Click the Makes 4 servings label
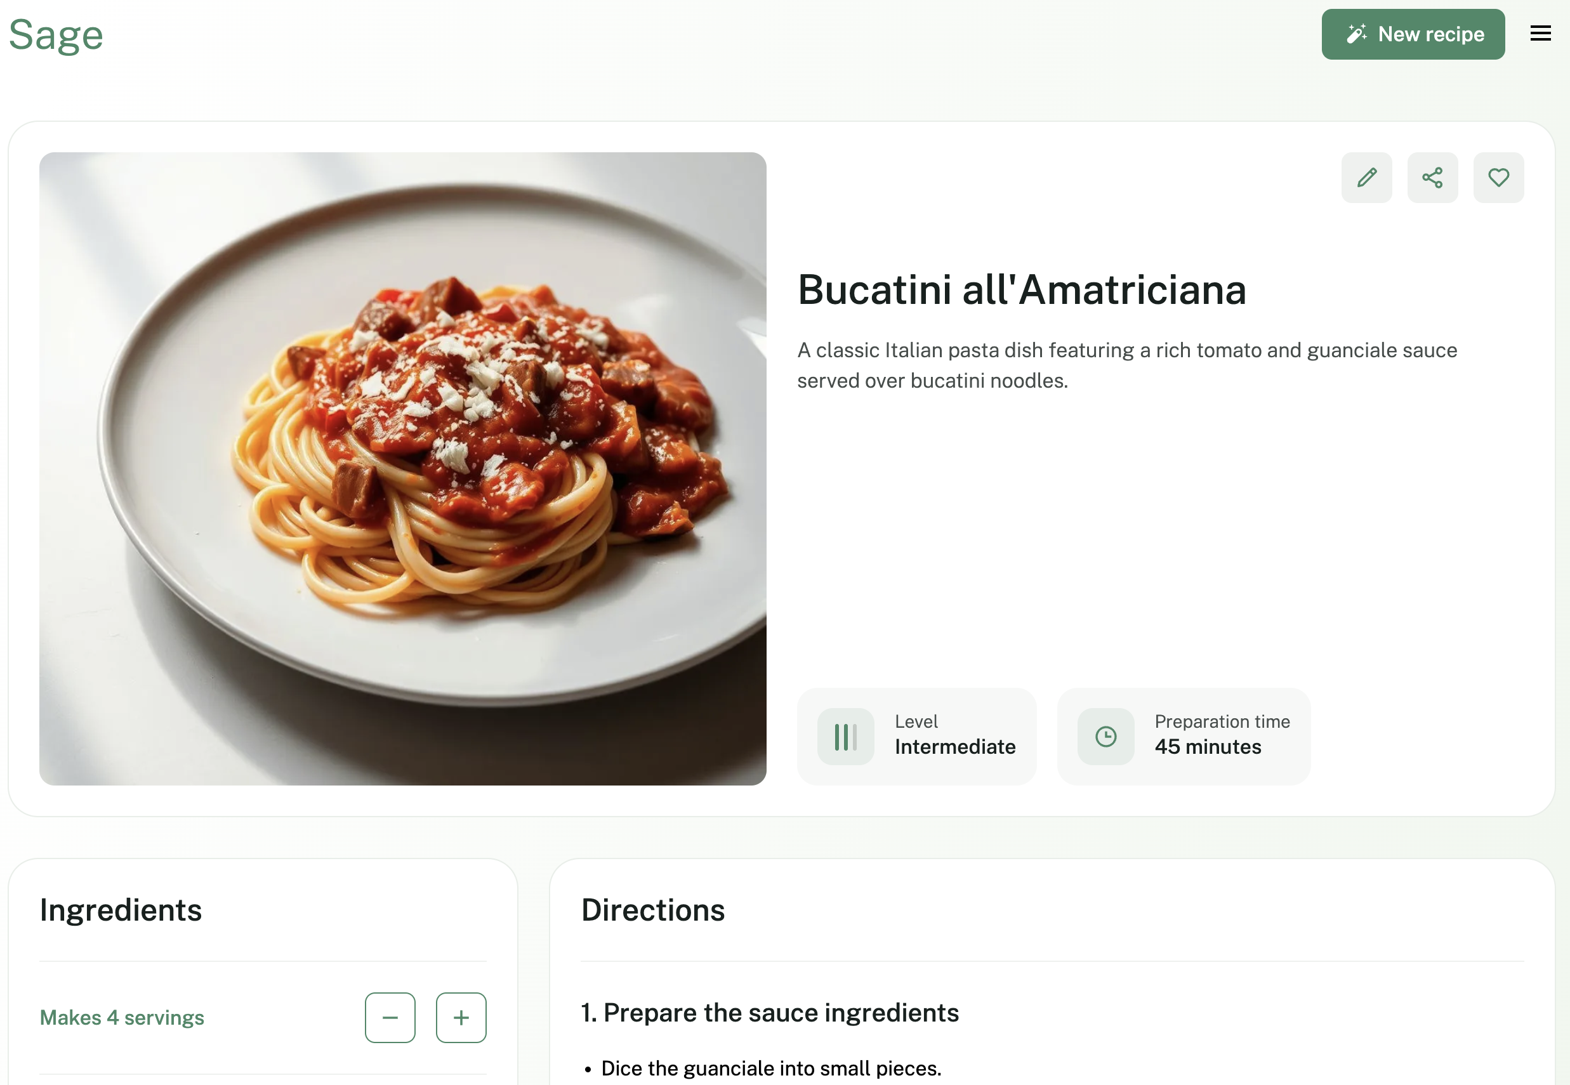The height and width of the screenshot is (1085, 1570). coord(122,1018)
